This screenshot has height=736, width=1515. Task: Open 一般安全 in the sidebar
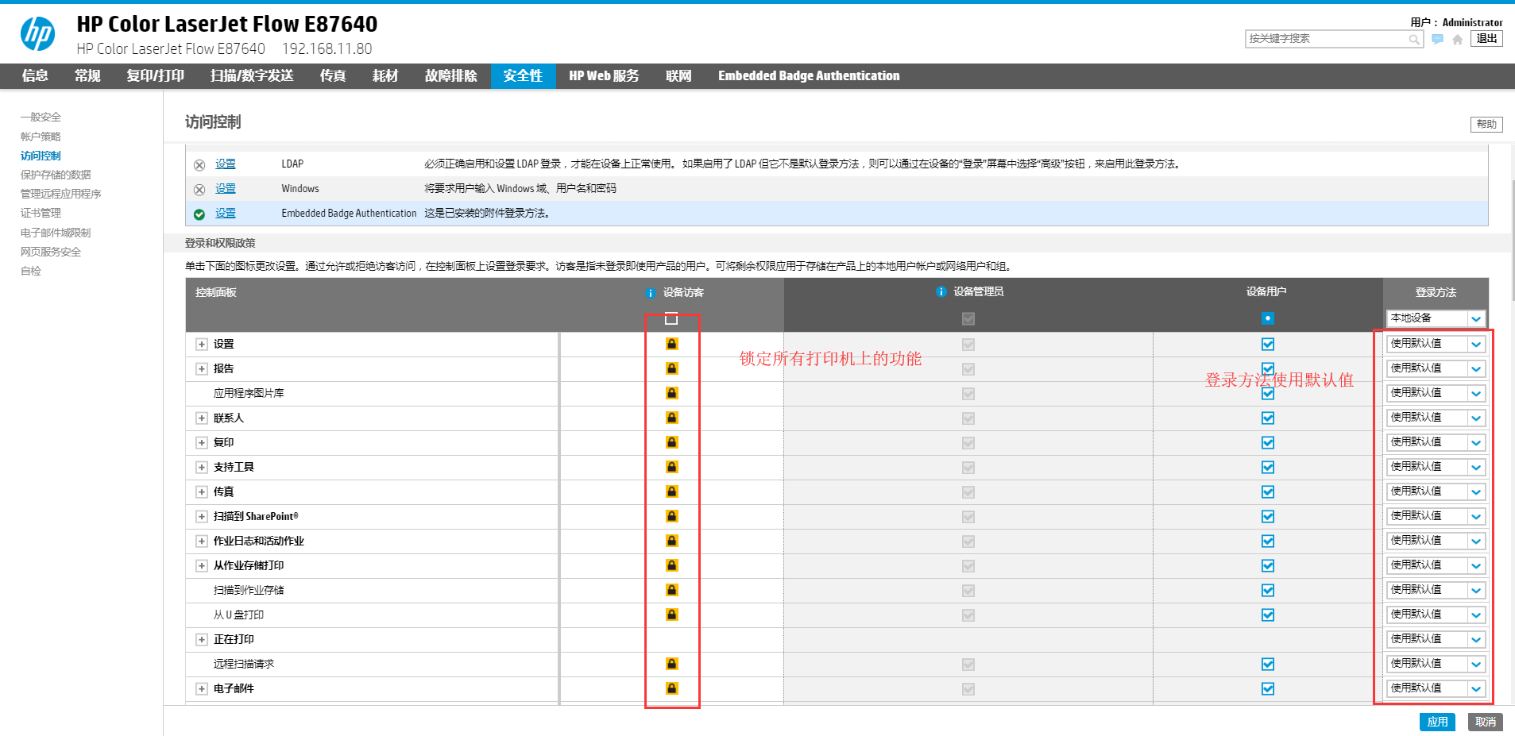point(41,117)
